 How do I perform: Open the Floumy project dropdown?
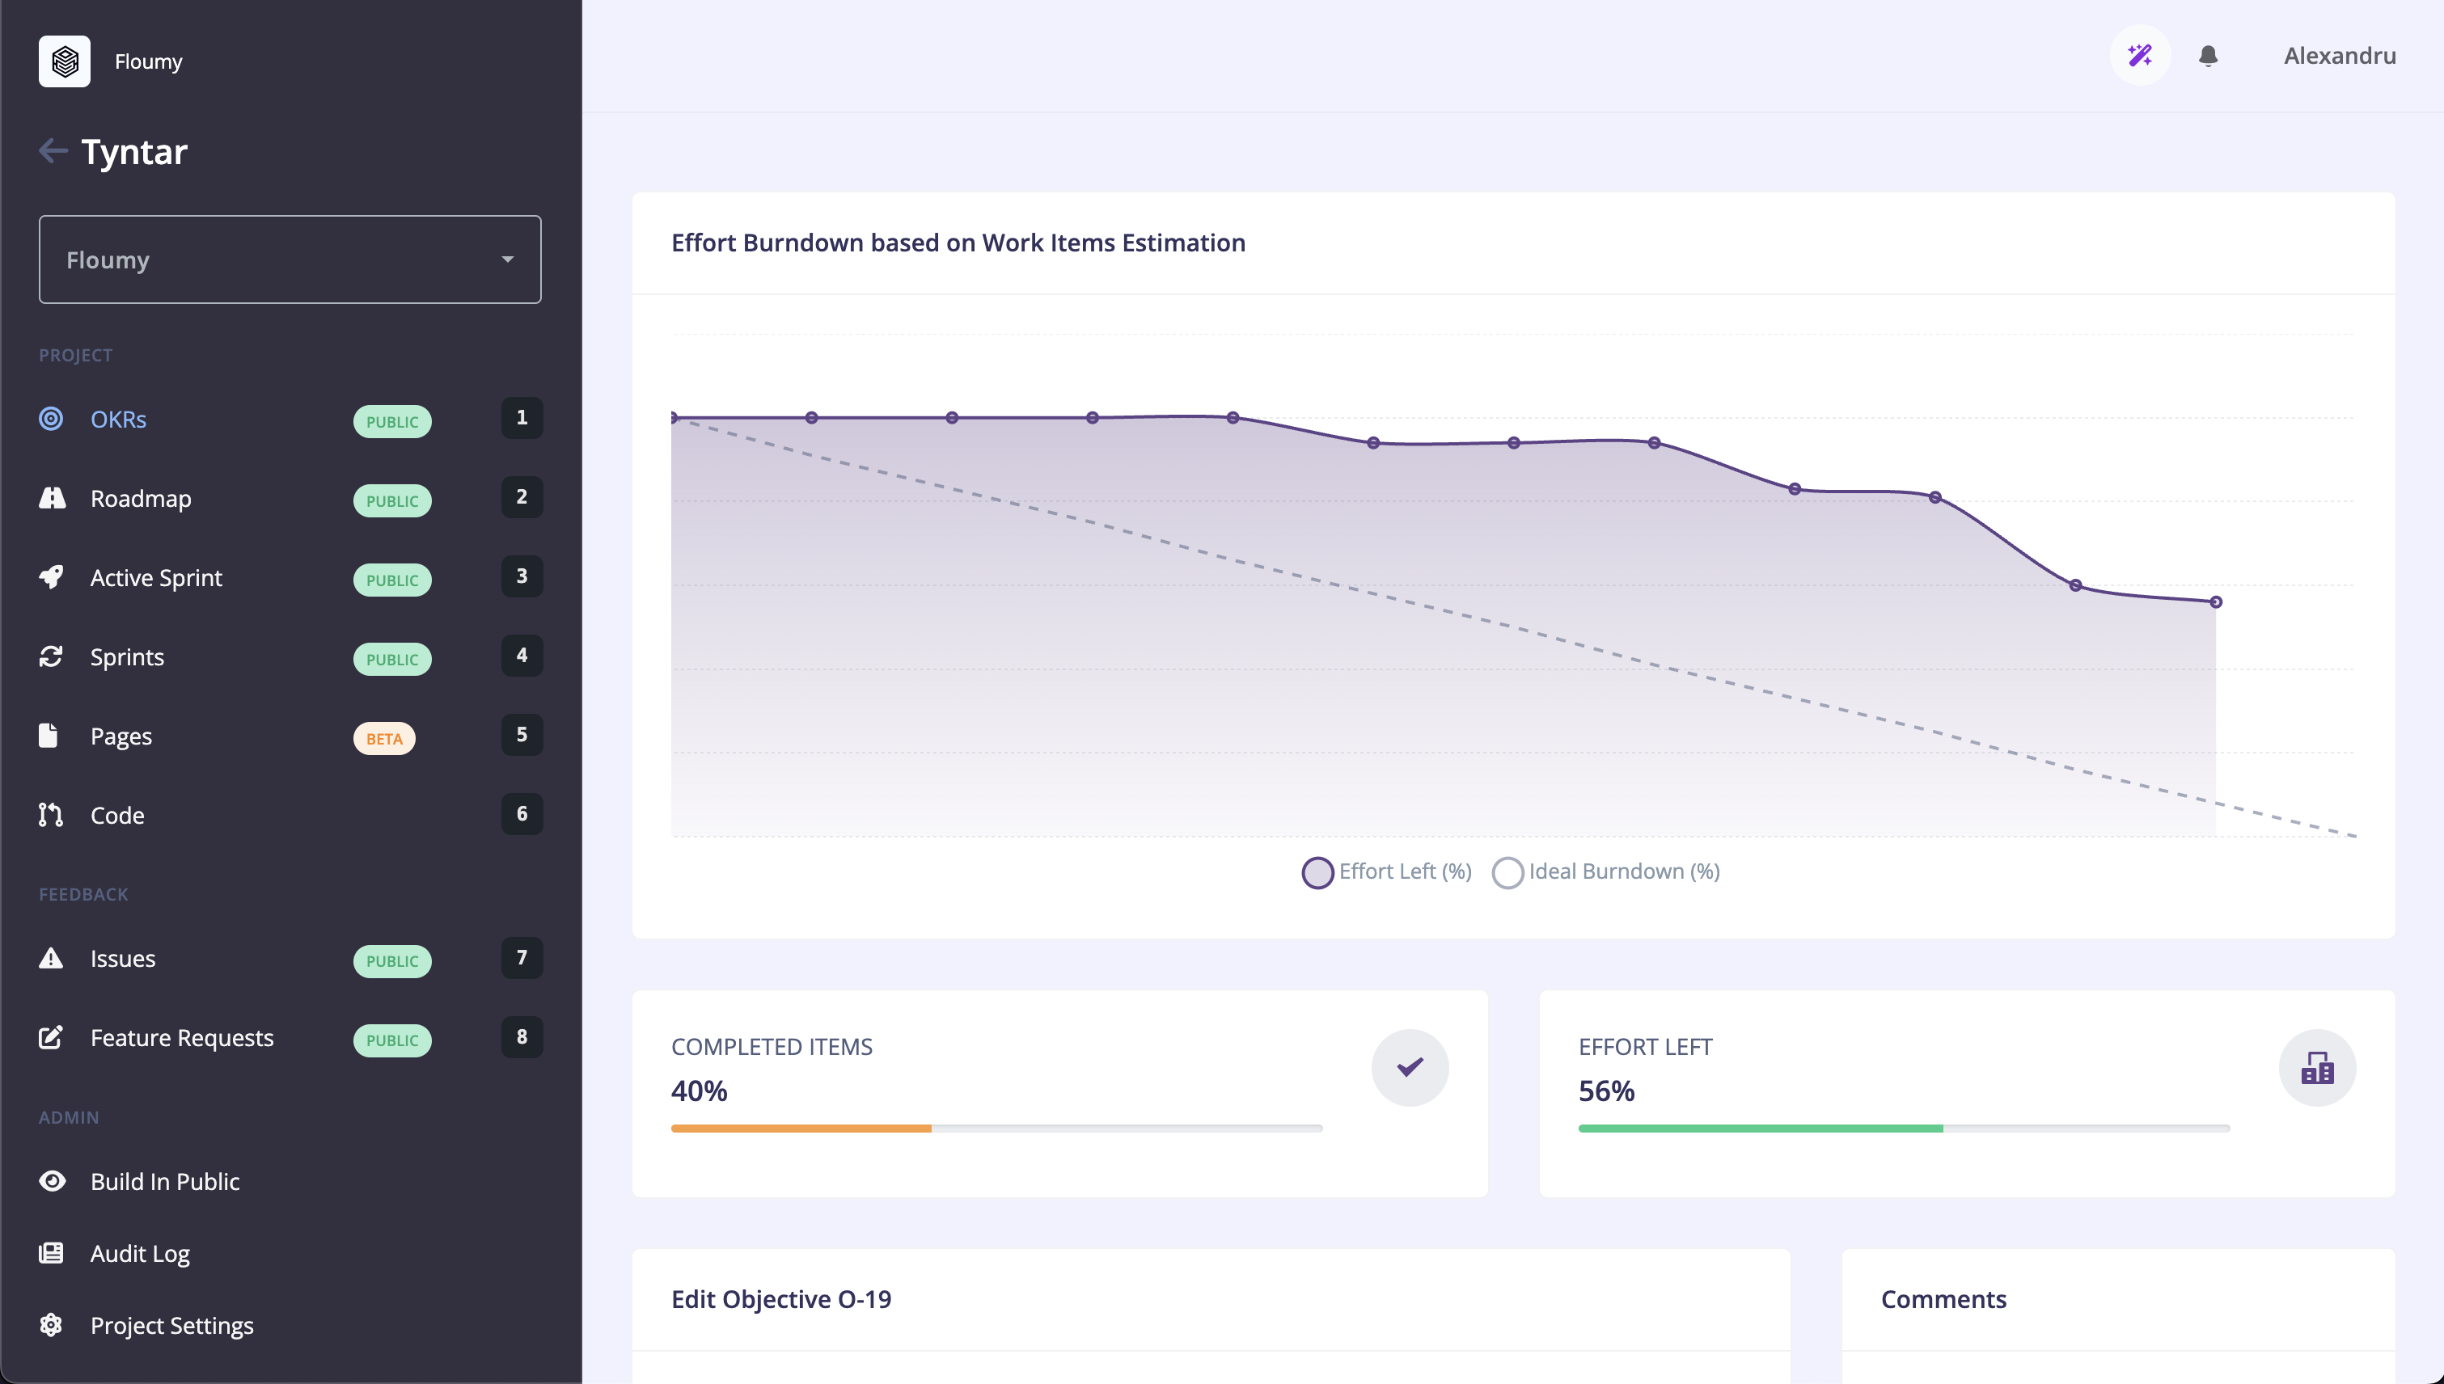(289, 259)
